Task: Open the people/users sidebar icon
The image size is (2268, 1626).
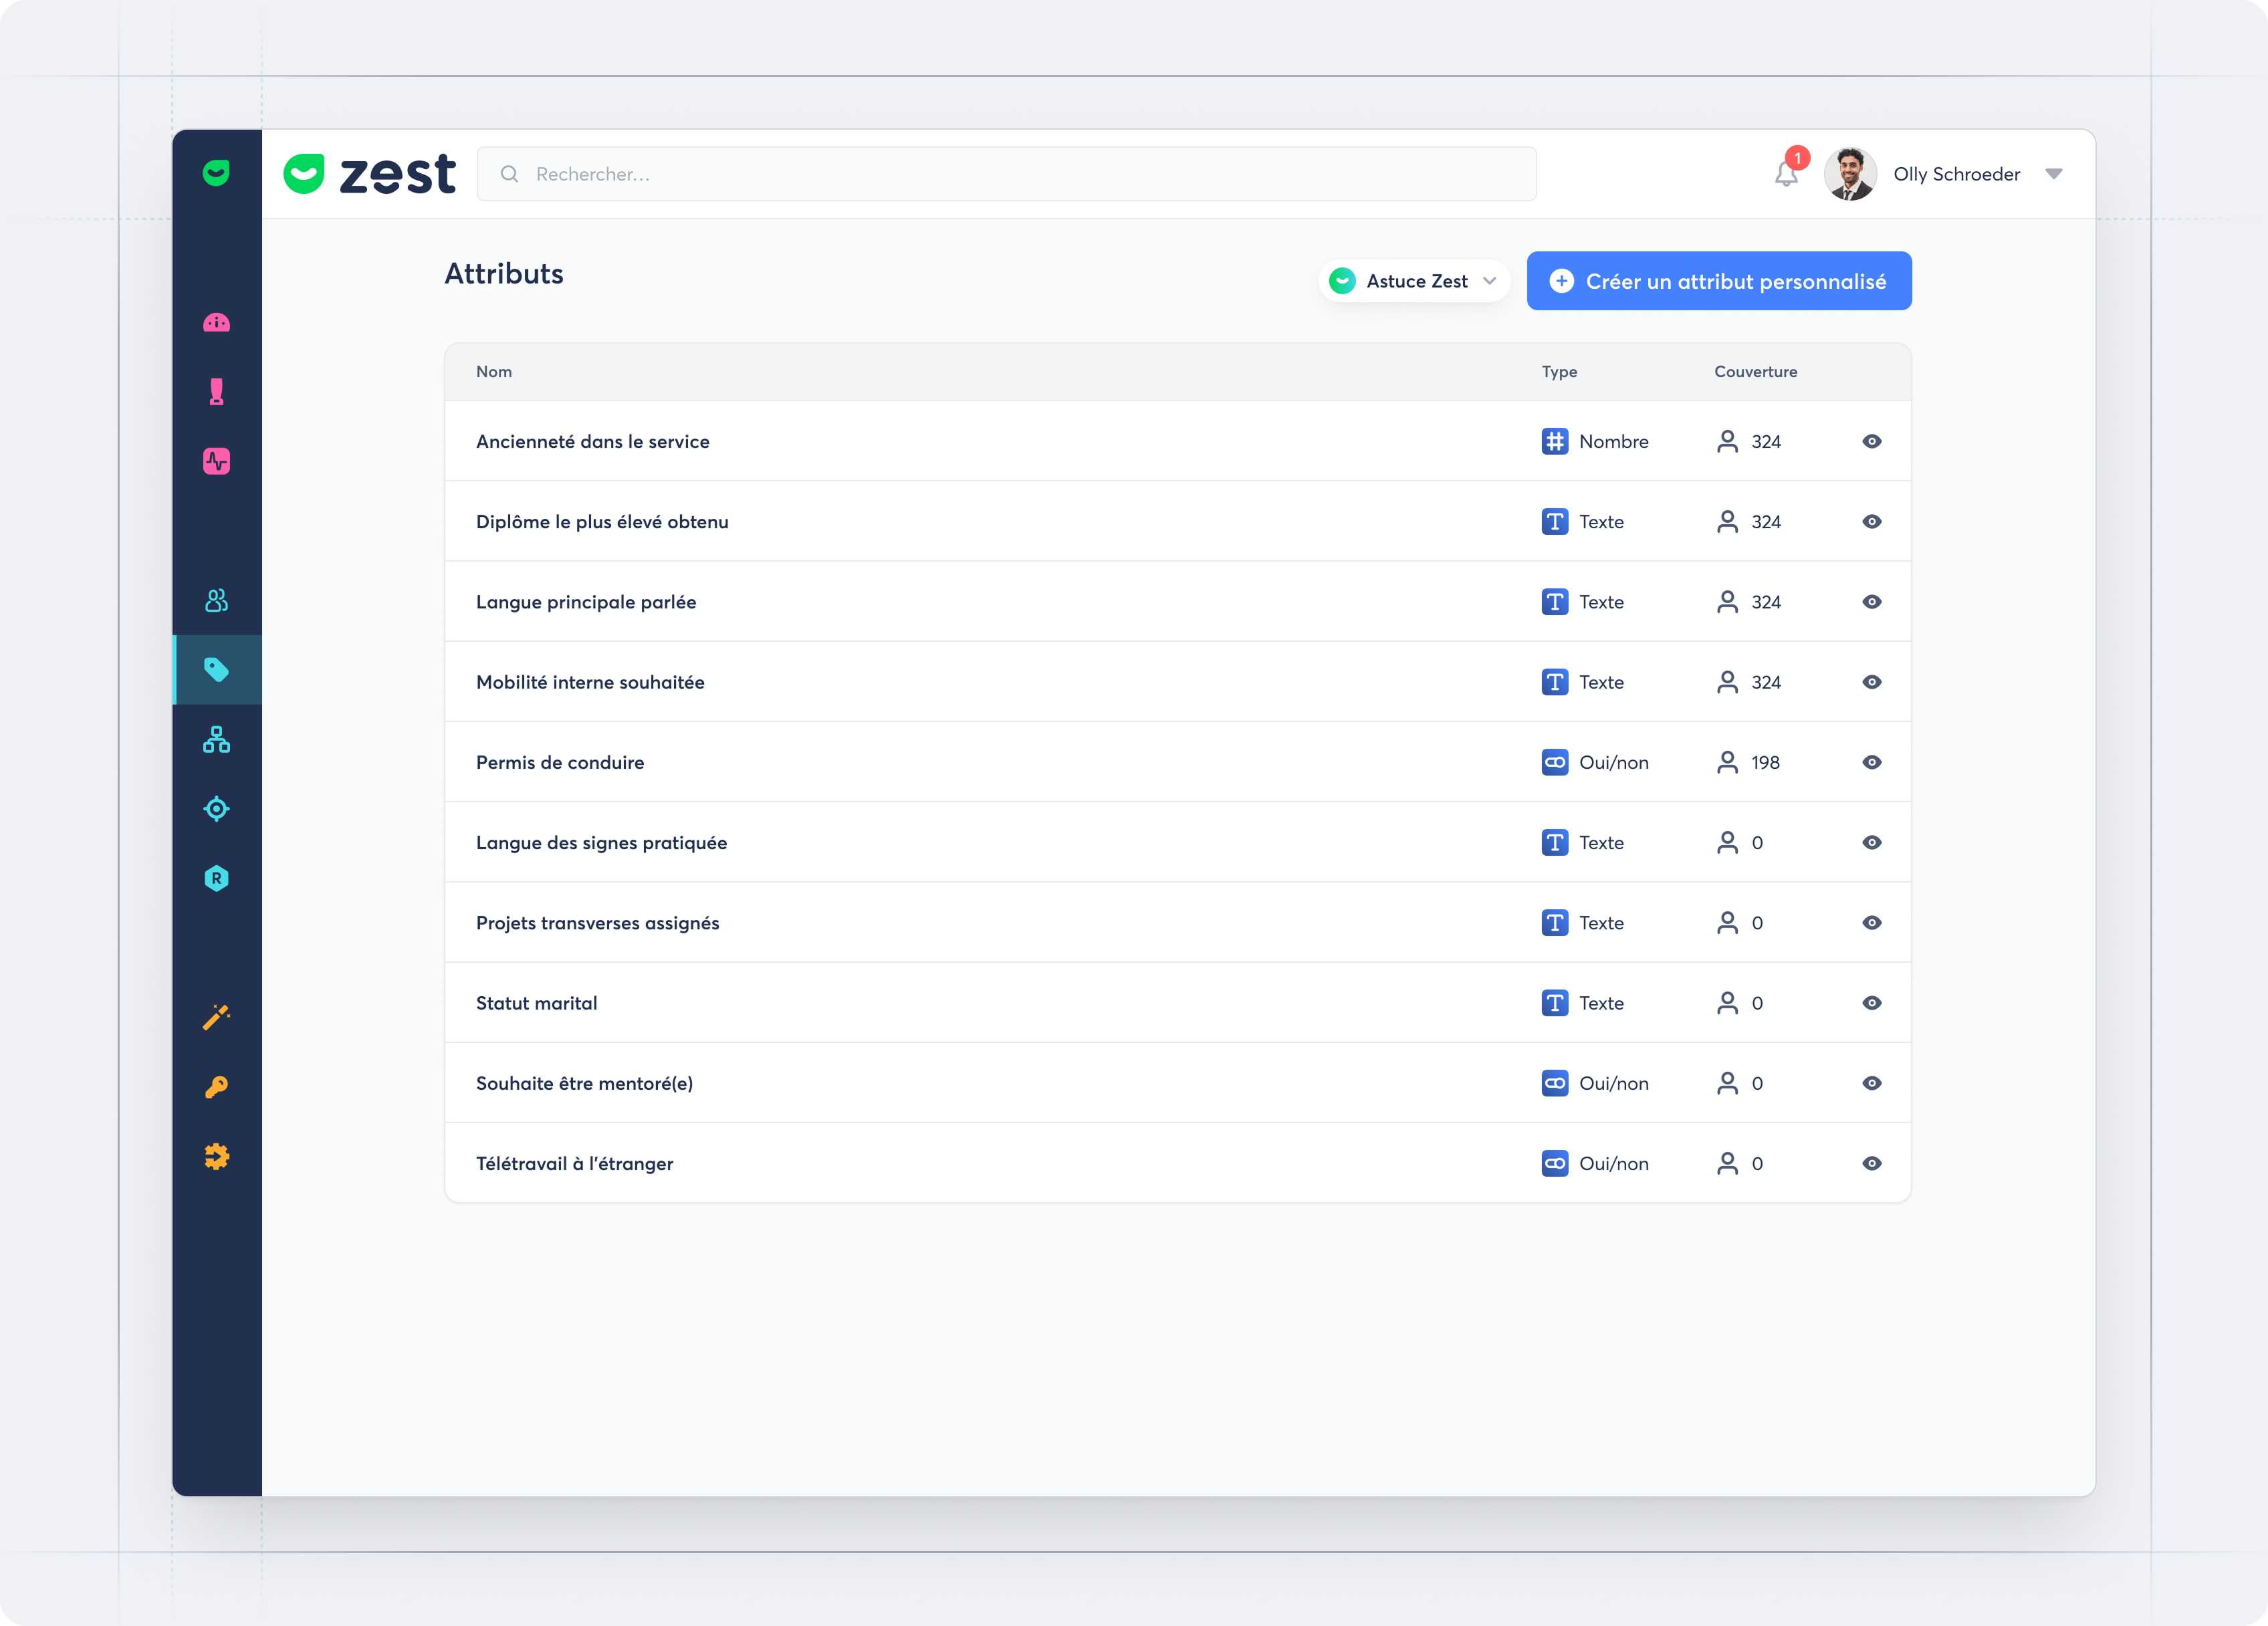Action: click(216, 600)
